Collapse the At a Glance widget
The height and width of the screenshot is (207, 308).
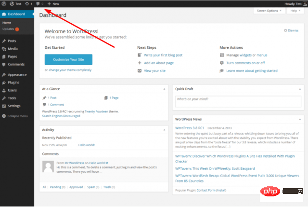coord(164,89)
